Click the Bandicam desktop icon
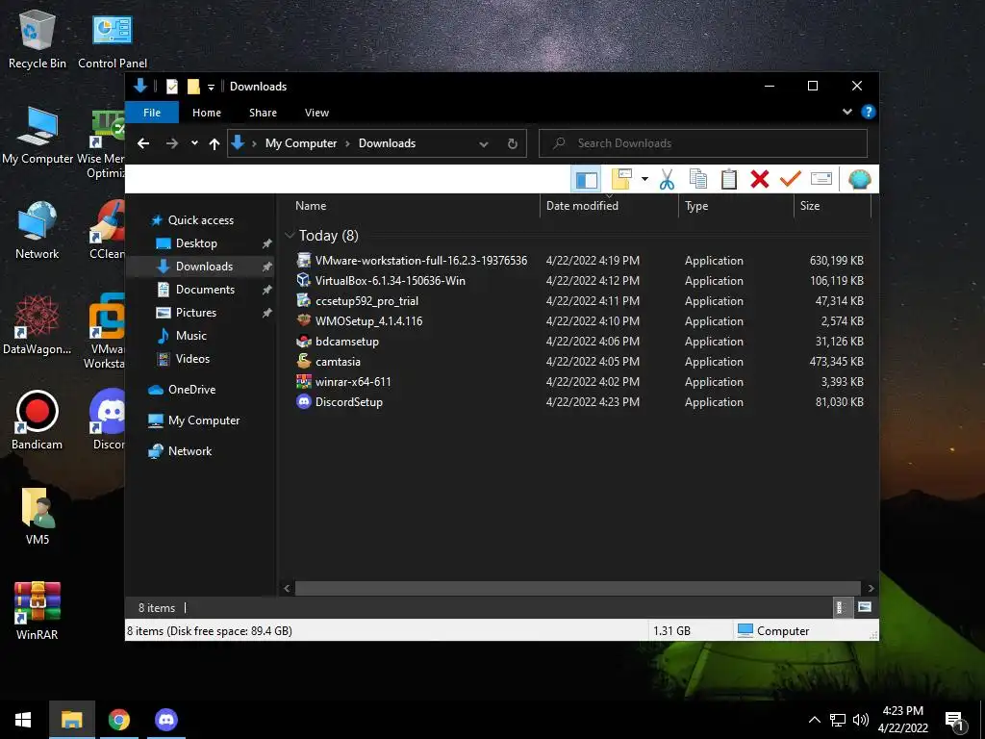 38,420
